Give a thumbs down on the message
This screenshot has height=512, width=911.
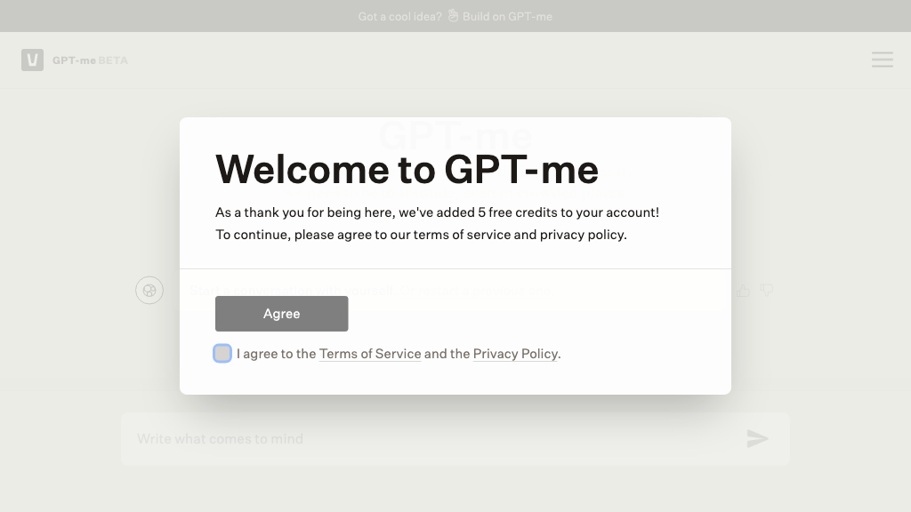pos(767,290)
